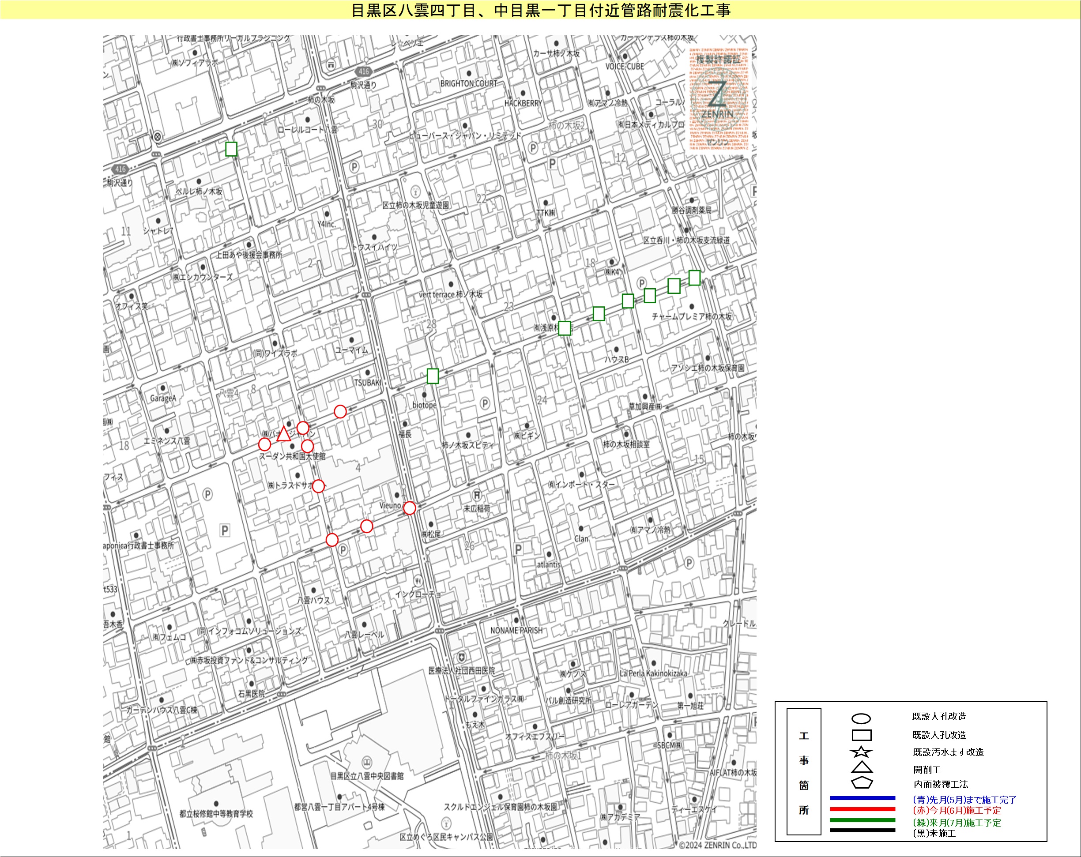Image resolution: width=1081 pixels, height=857 pixels.
Task: Click the 末広稲荷 map label
Action: point(477,508)
